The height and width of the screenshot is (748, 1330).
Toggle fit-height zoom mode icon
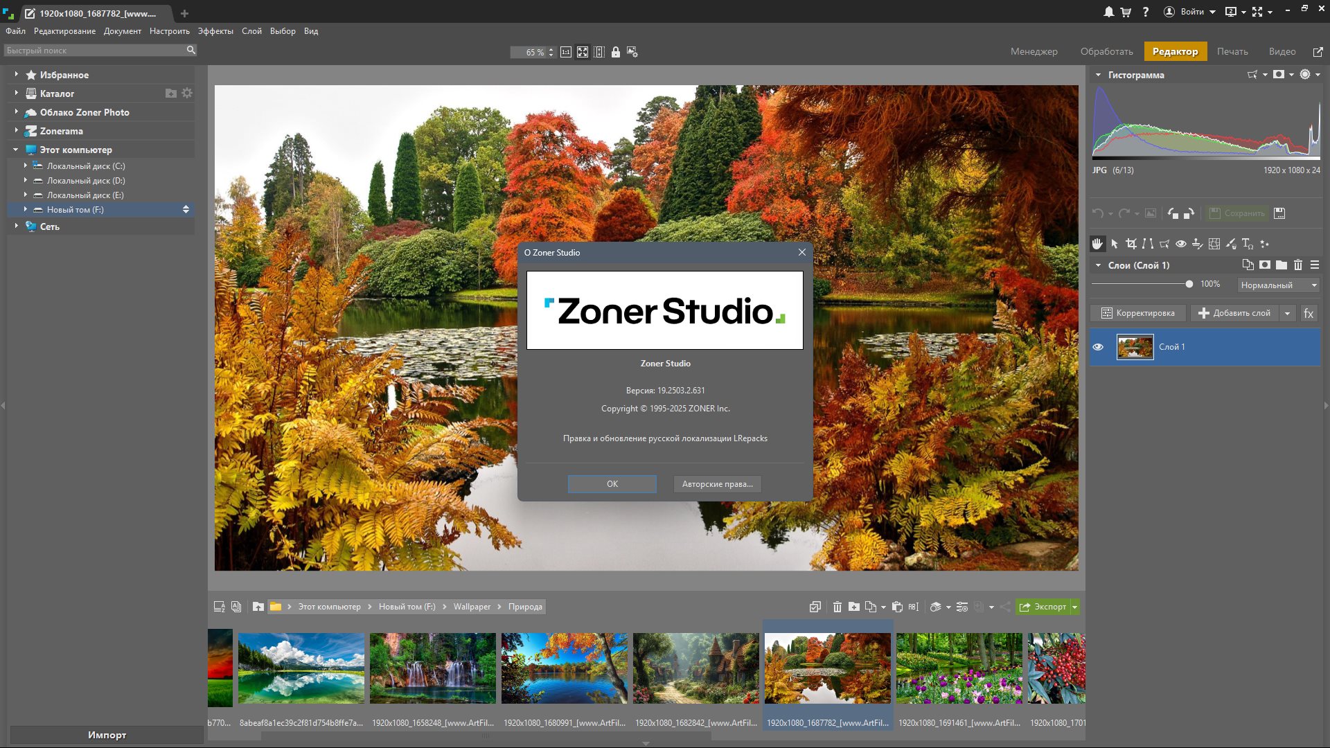[599, 52]
